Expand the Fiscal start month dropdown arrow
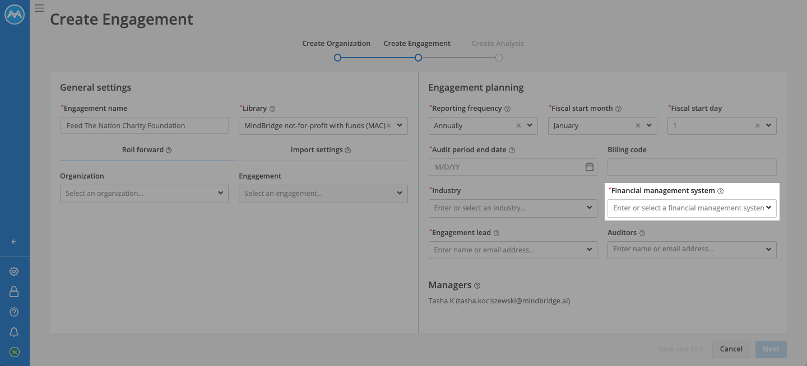The width and height of the screenshot is (807, 366). click(x=649, y=125)
